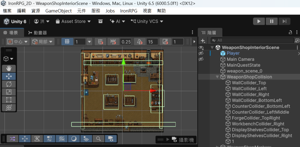Image resolution: width=300 pixels, height=147 pixels.
Task: Click the Pause button
Action: [272, 21]
